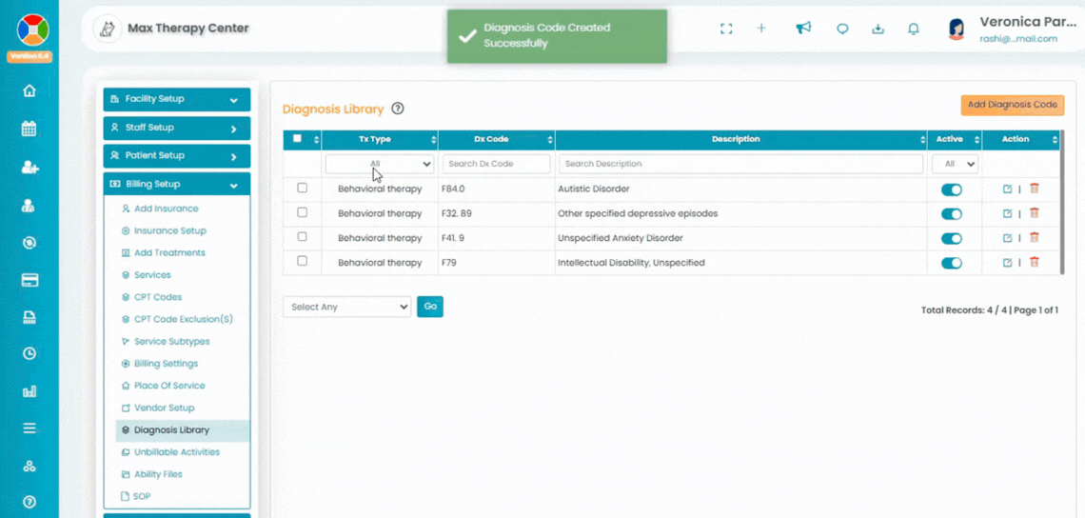1085x518 pixels.
Task: Collapse the Facility Setup section
Action: tap(176, 100)
